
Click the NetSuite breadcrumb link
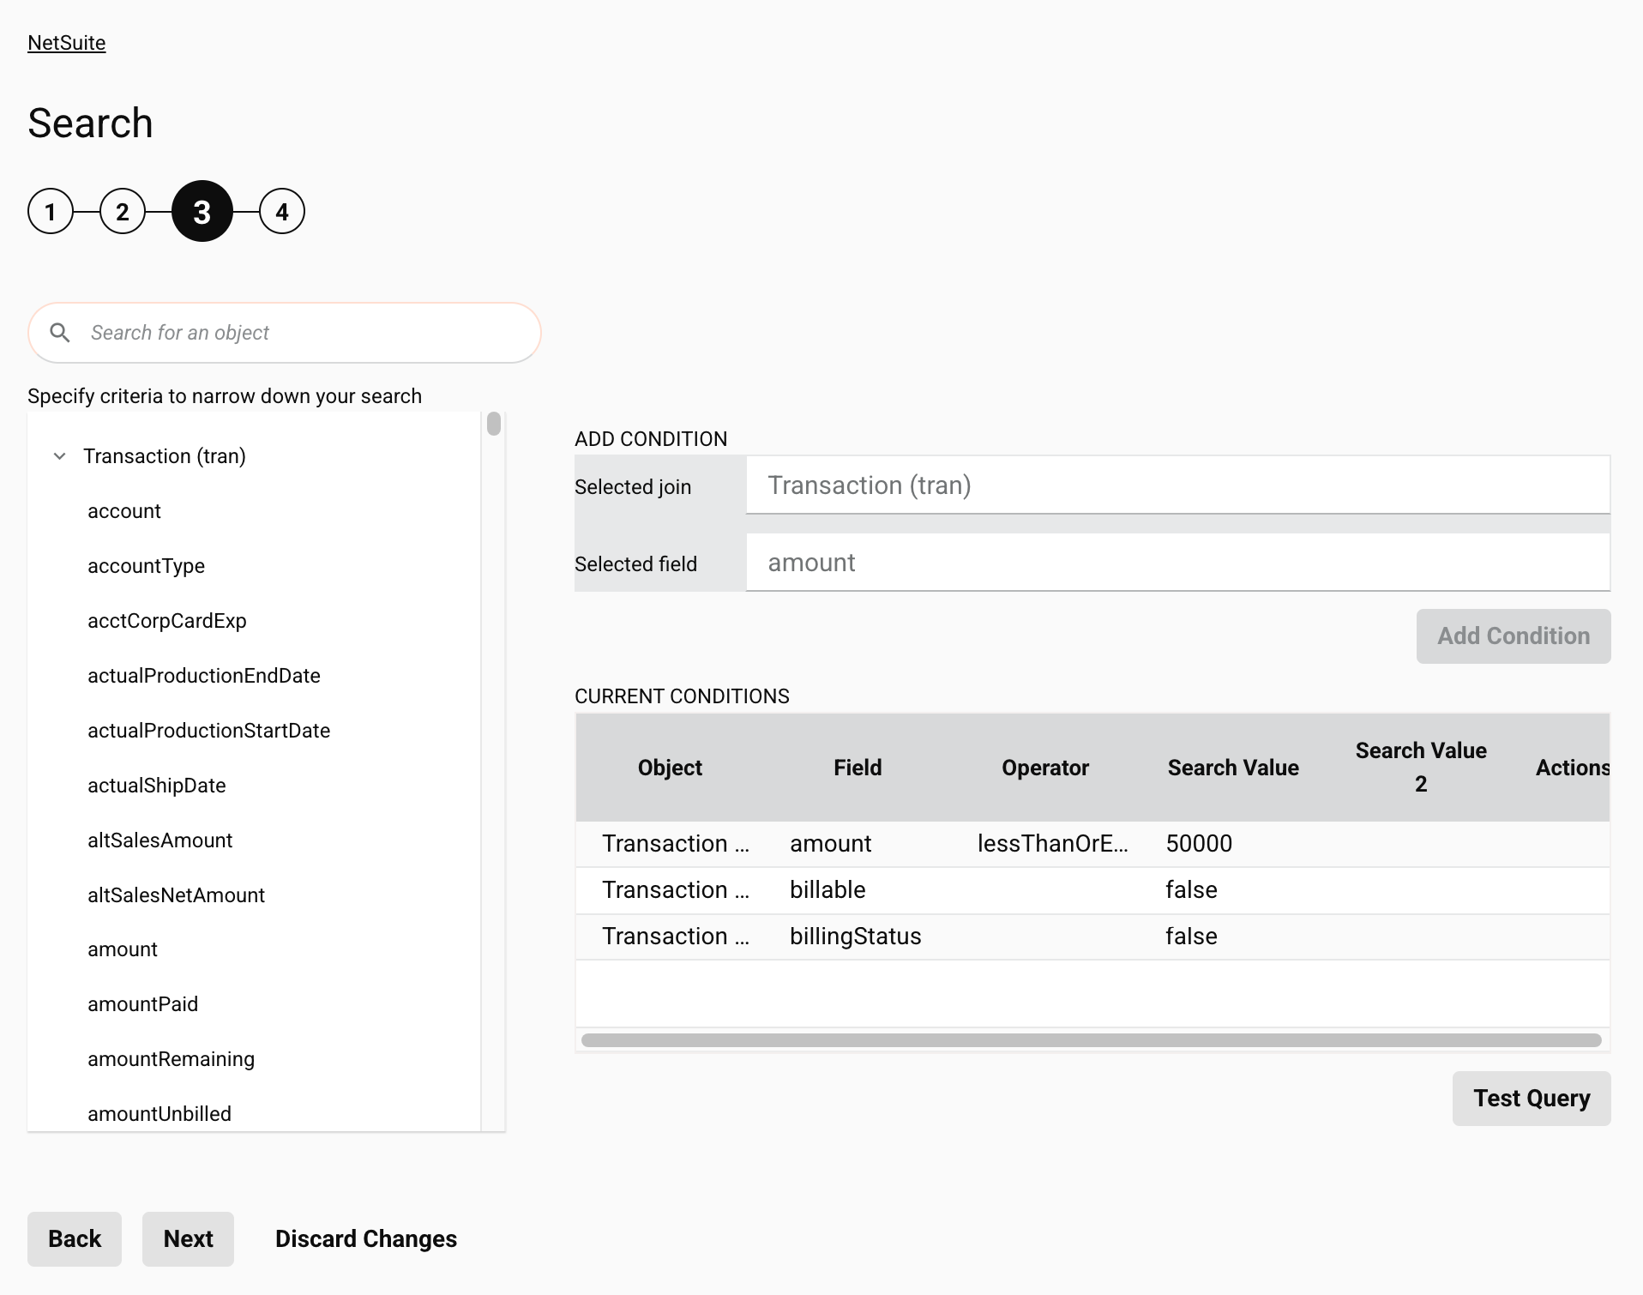(x=66, y=43)
